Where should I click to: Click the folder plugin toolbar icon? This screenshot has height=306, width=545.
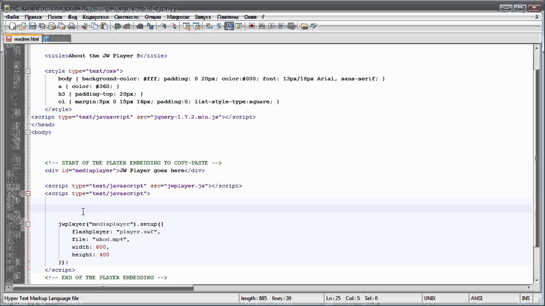[304, 26]
